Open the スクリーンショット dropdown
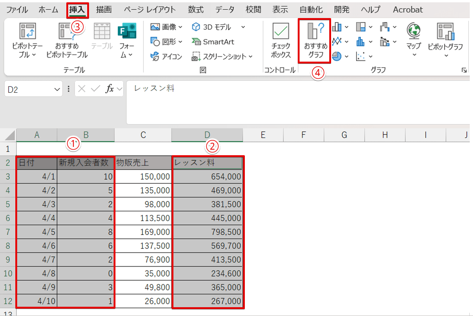The image size is (473, 316). point(223,57)
